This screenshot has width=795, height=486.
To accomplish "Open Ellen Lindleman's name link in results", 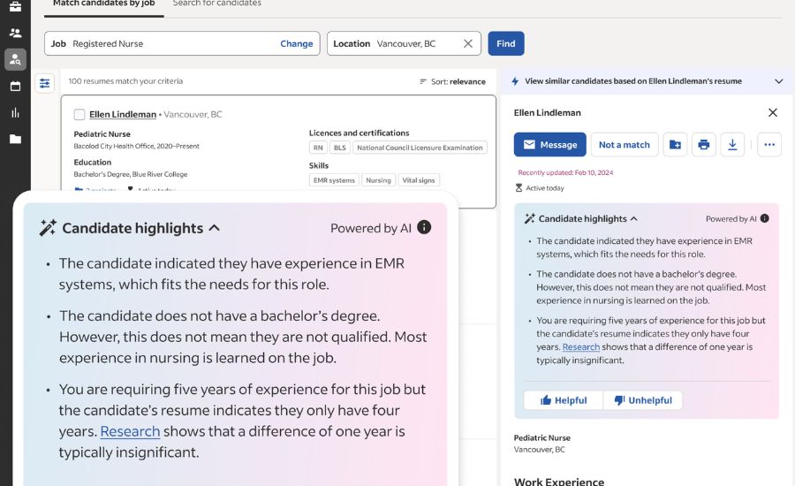I will (123, 115).
